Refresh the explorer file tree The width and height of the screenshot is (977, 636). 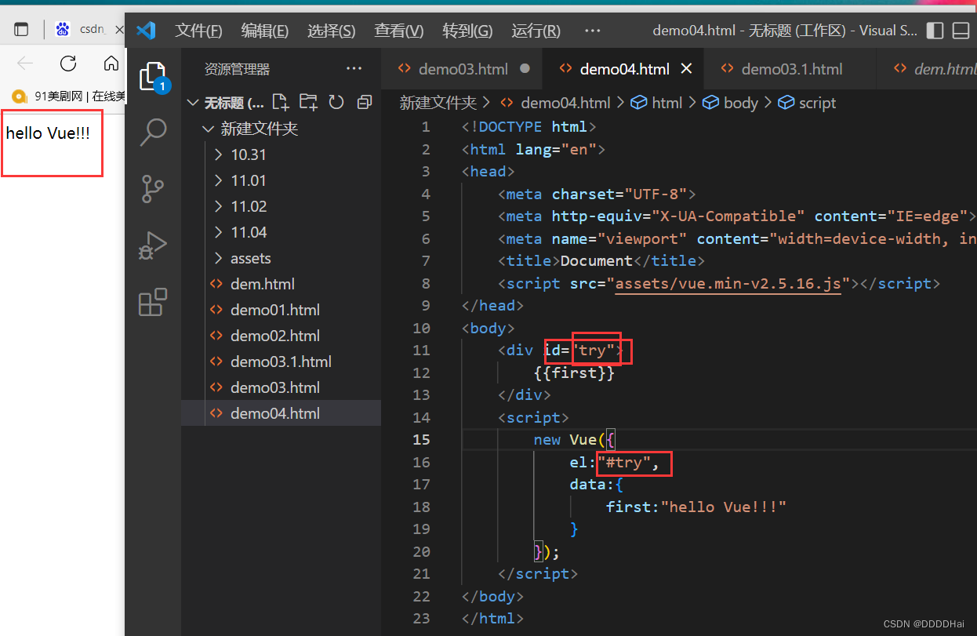pyautogui.click(x=336, y=102)
